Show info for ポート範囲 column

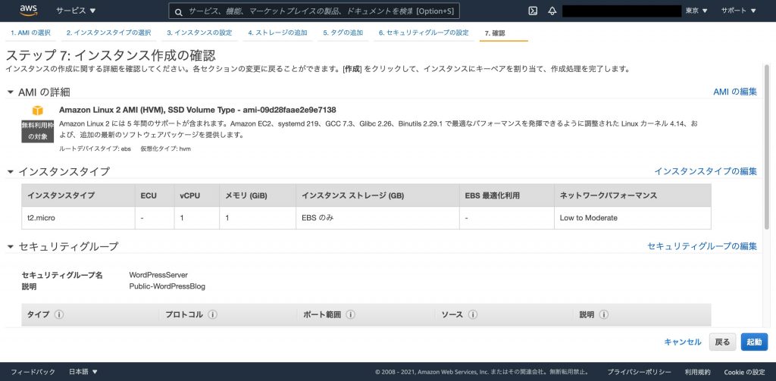click(x=350, y=314)
